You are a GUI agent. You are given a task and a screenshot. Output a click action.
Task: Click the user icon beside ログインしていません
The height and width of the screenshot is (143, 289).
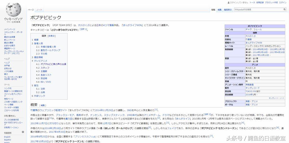(229, 3)
